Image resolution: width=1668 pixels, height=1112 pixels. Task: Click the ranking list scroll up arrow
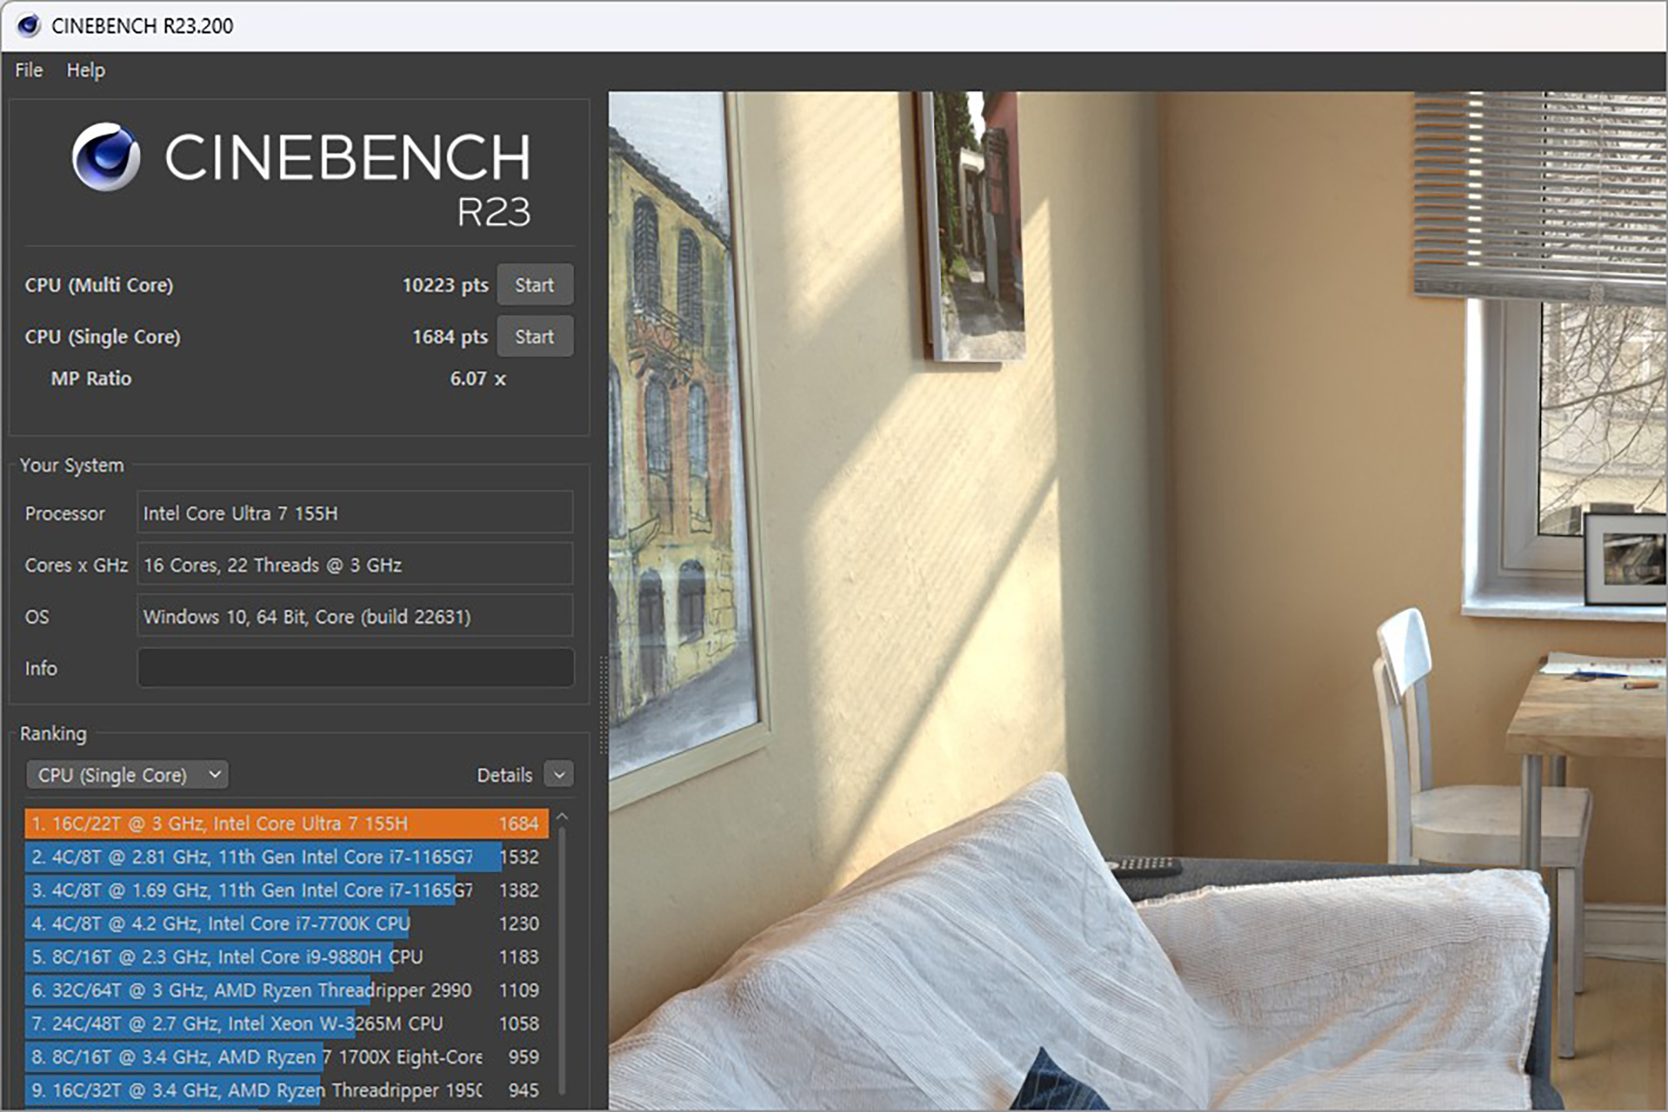click(x=562, y=818)
